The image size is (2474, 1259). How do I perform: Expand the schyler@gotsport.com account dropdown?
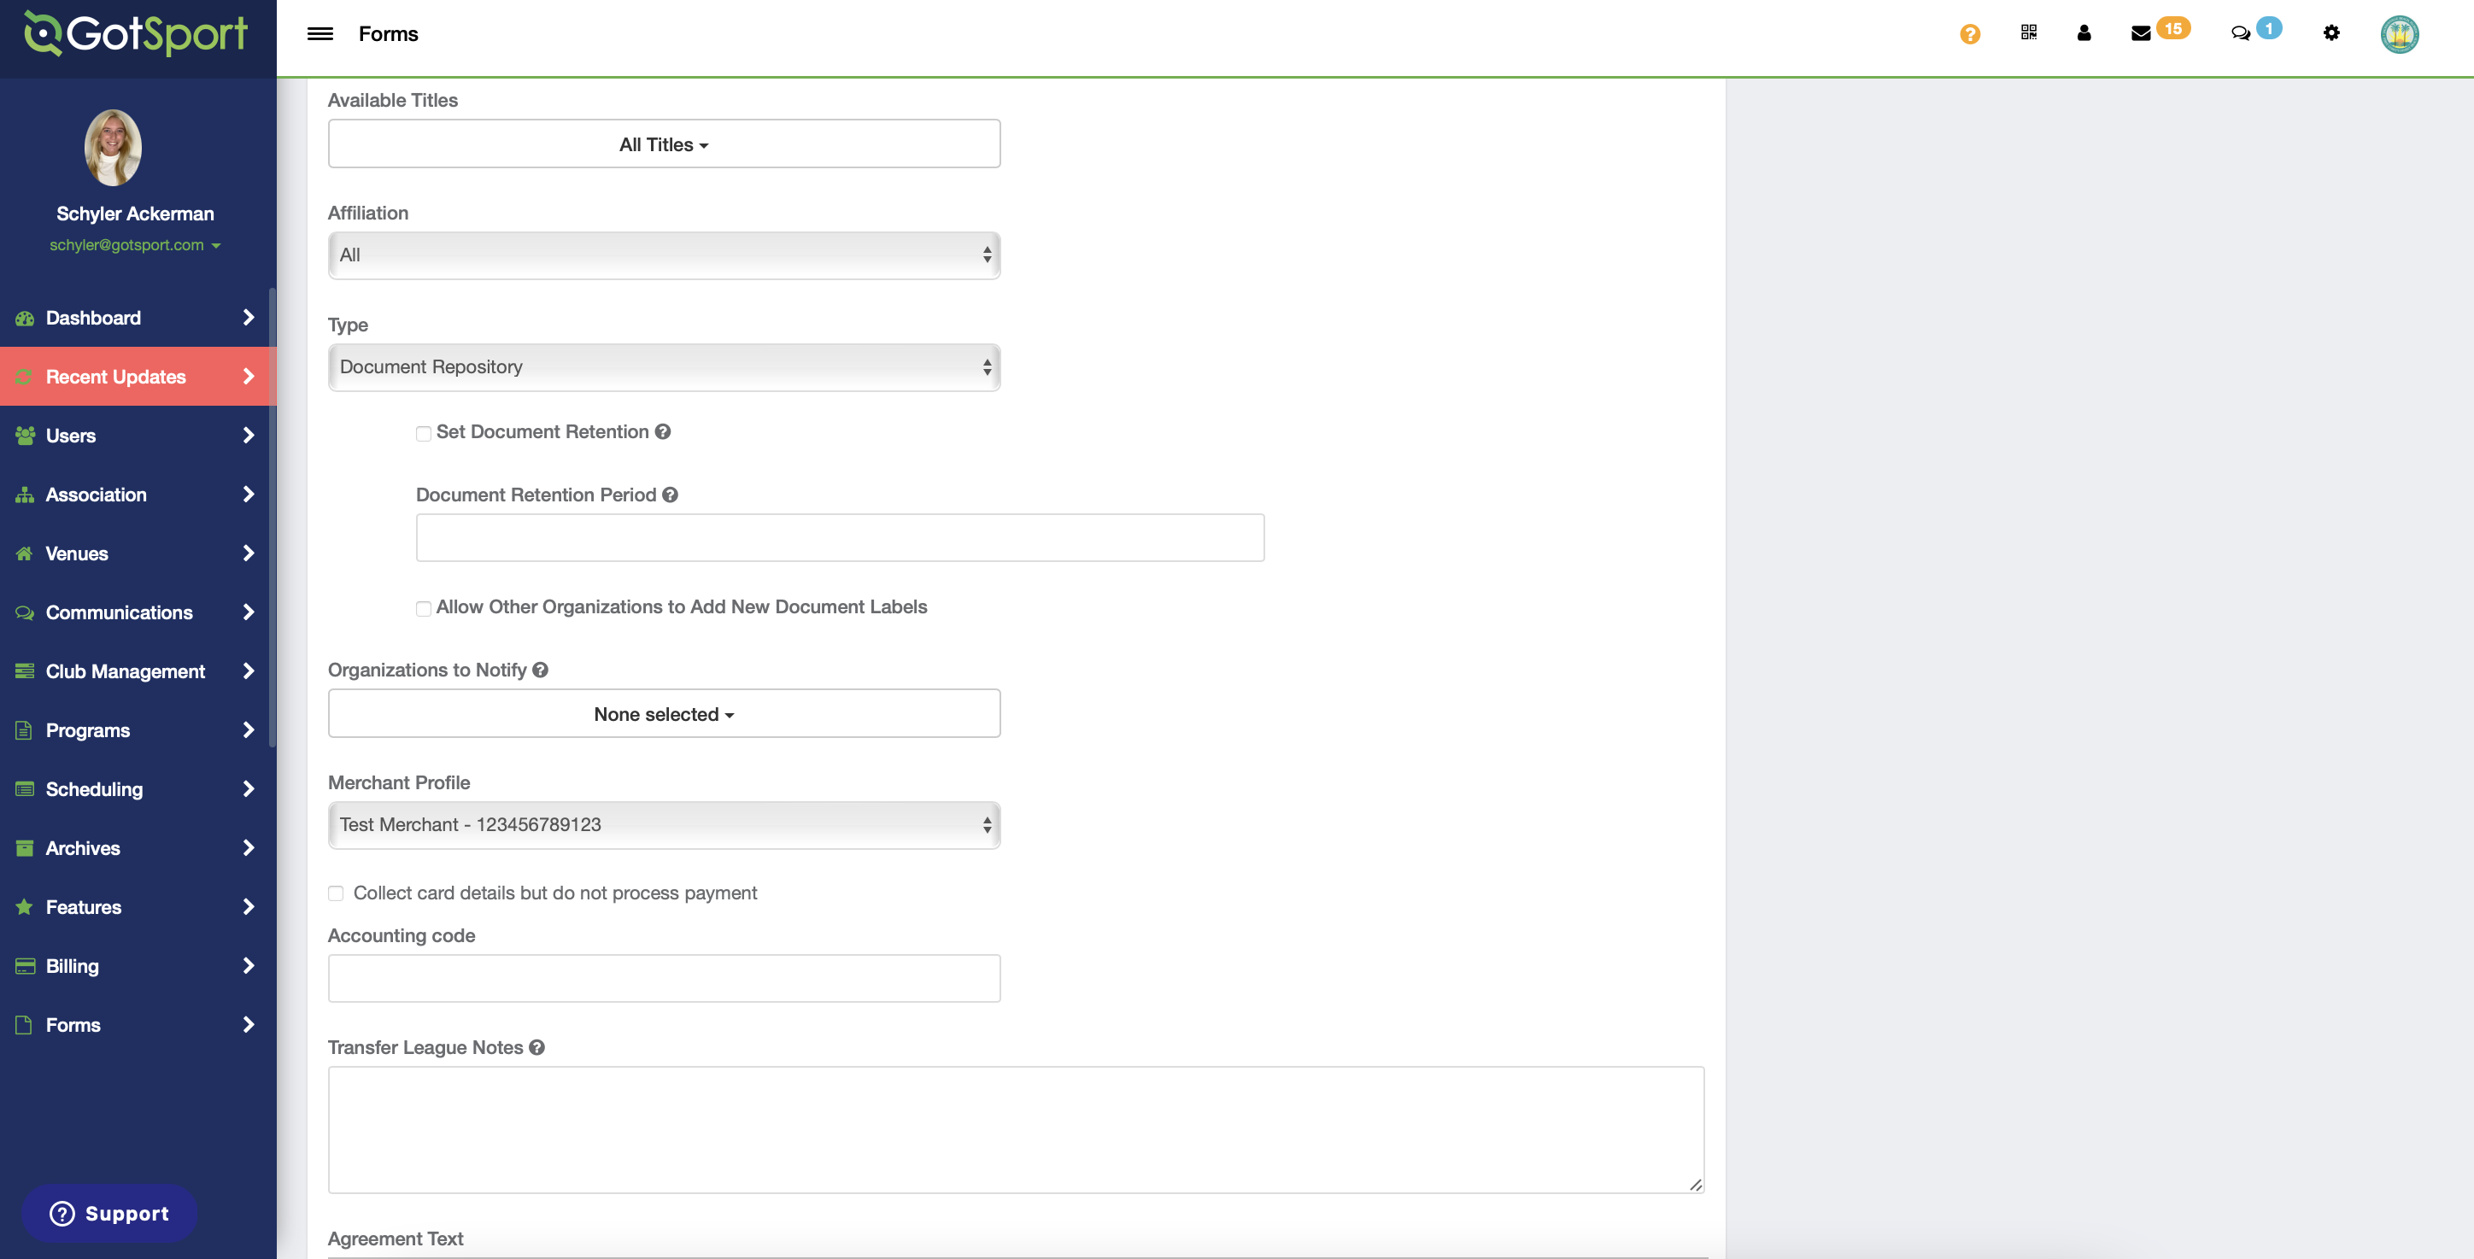136,245
